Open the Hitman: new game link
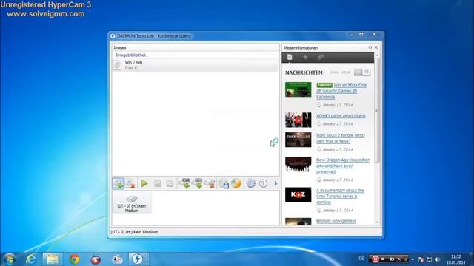The width and height of the screenshot is (474, 266). click(x=336, y=221)
